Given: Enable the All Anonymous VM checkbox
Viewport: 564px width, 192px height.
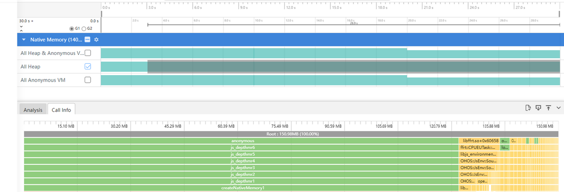Looking at the screenshot, I should pos(87,80).
